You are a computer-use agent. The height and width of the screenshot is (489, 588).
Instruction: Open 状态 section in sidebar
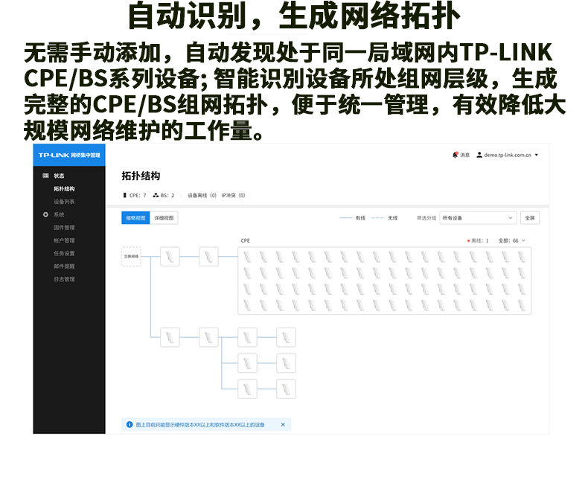pos(59,176)
